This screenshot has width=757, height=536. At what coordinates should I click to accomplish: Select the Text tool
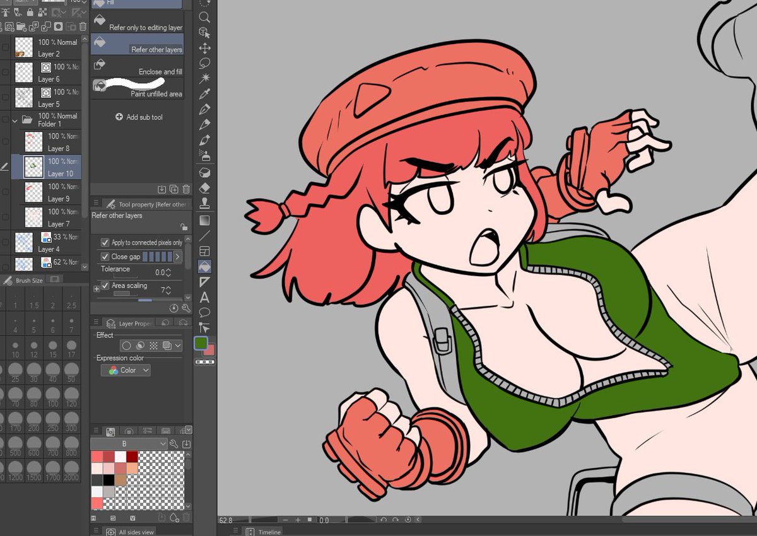(204, 297)
